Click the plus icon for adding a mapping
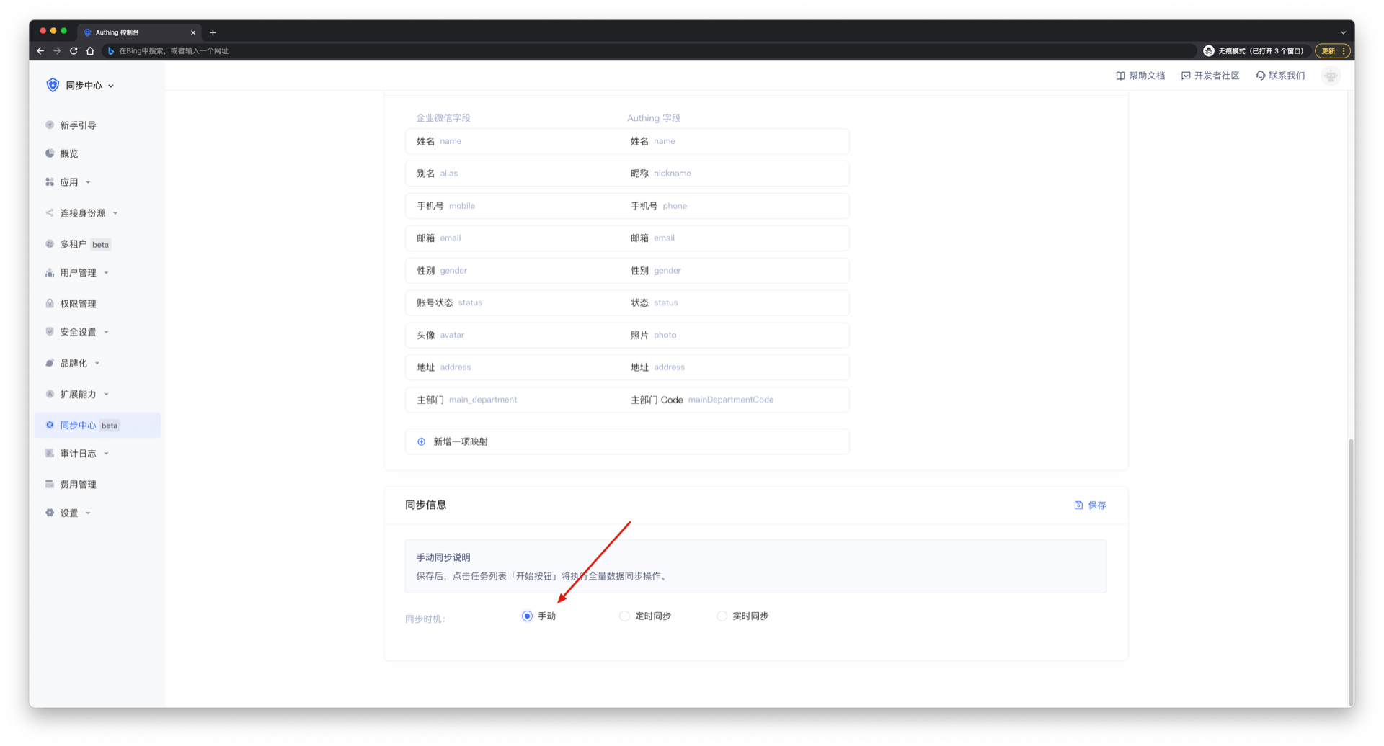The image size is (1384, 746). tap(422, 441)
